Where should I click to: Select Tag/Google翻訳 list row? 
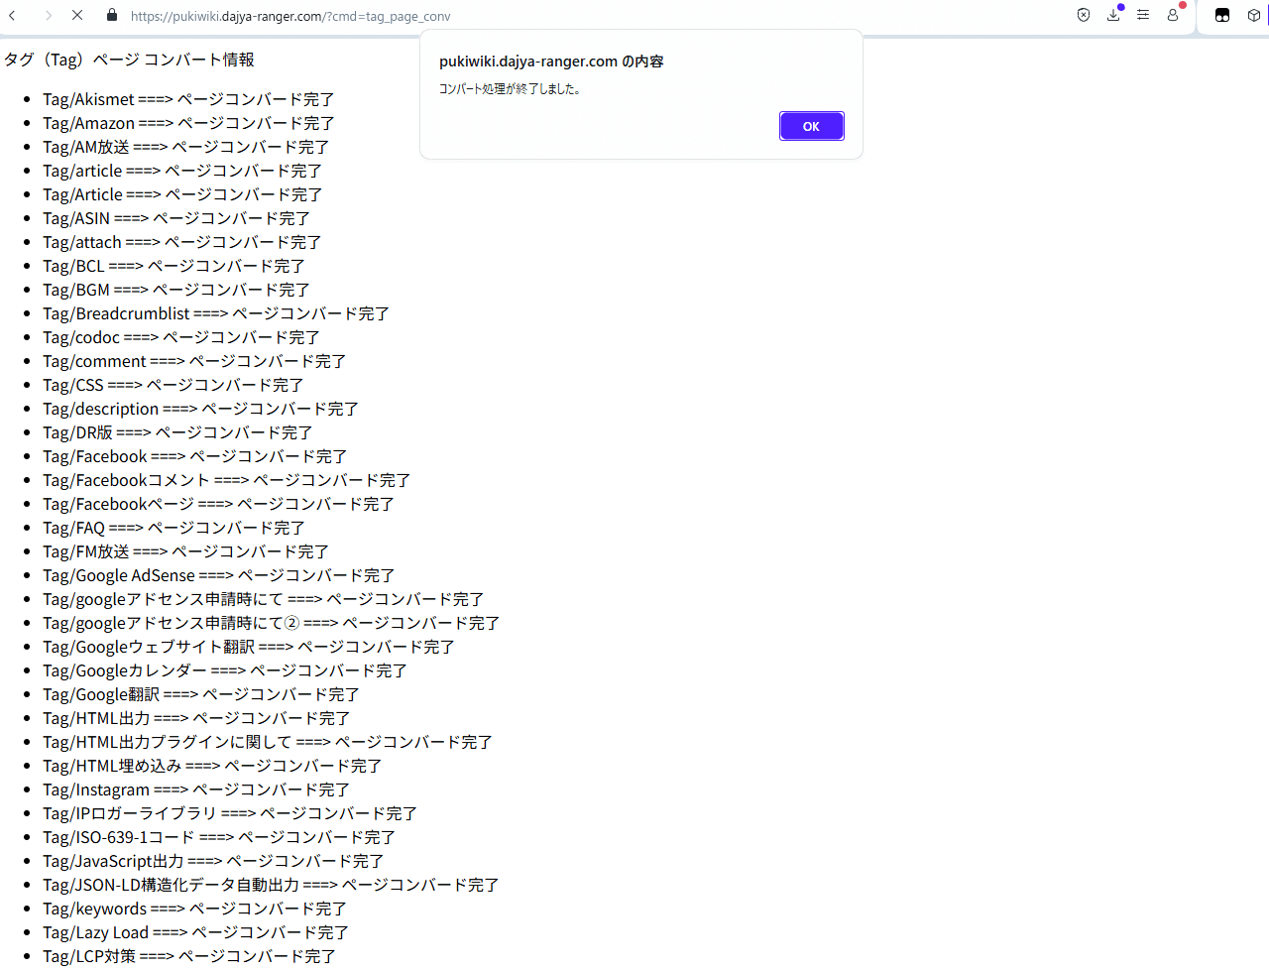[x=201, y=694]
